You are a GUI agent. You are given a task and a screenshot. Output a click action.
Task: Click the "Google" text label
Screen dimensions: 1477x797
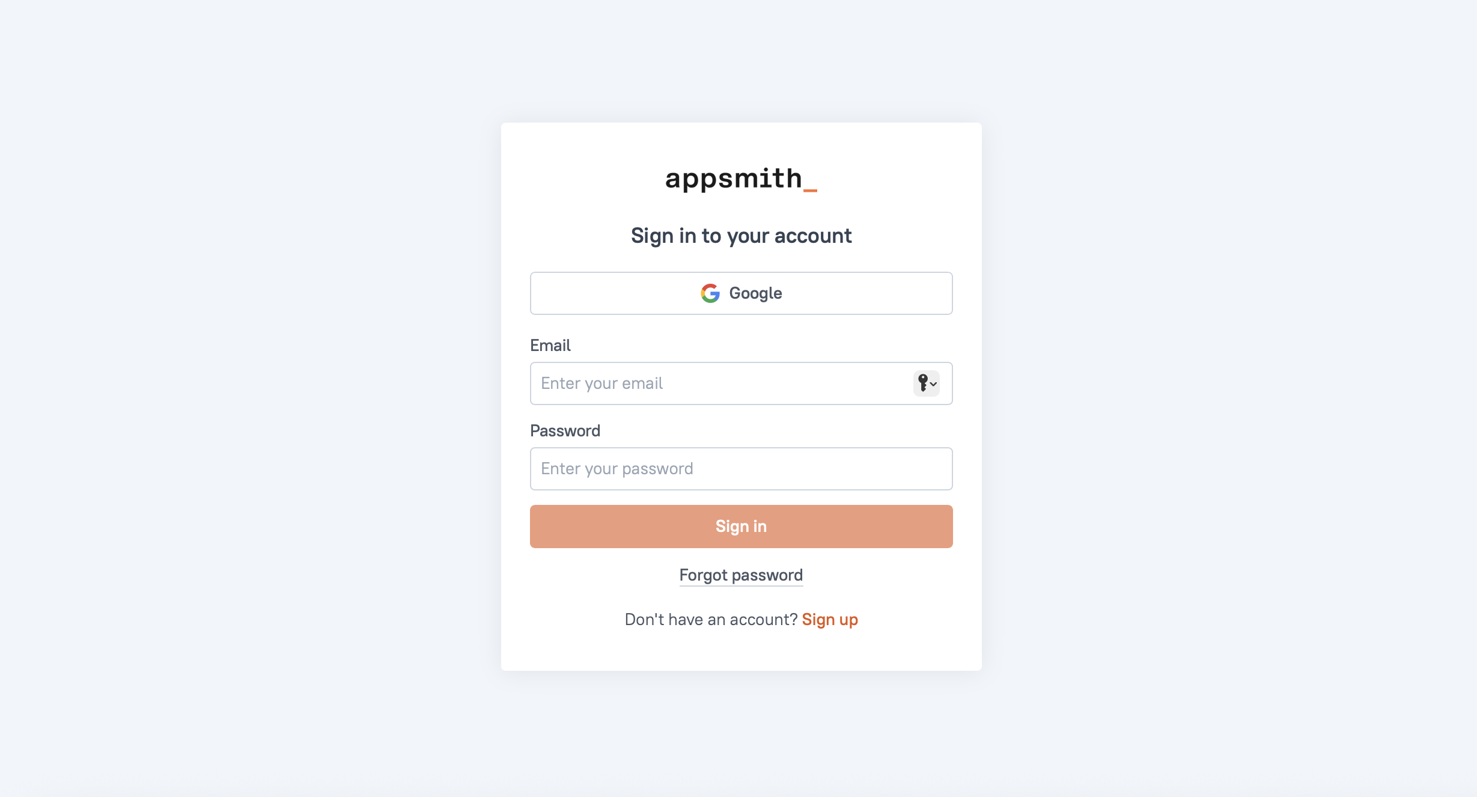[x=755, y=293]
